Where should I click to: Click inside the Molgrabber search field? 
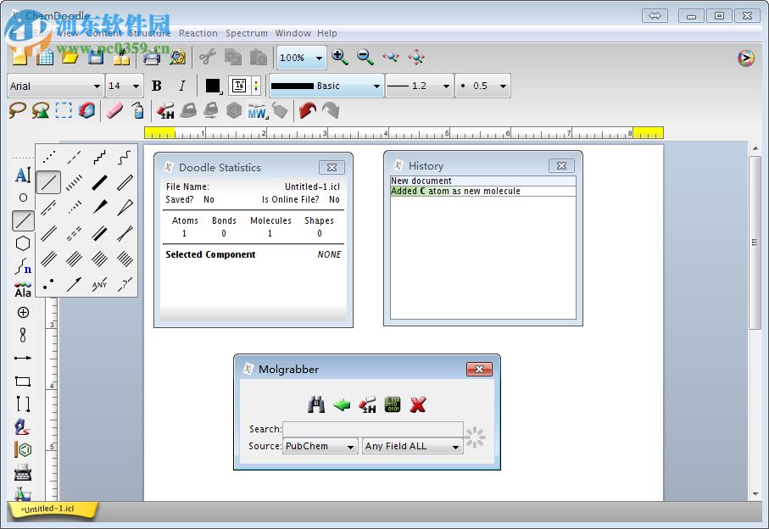[x=371, y=429]
